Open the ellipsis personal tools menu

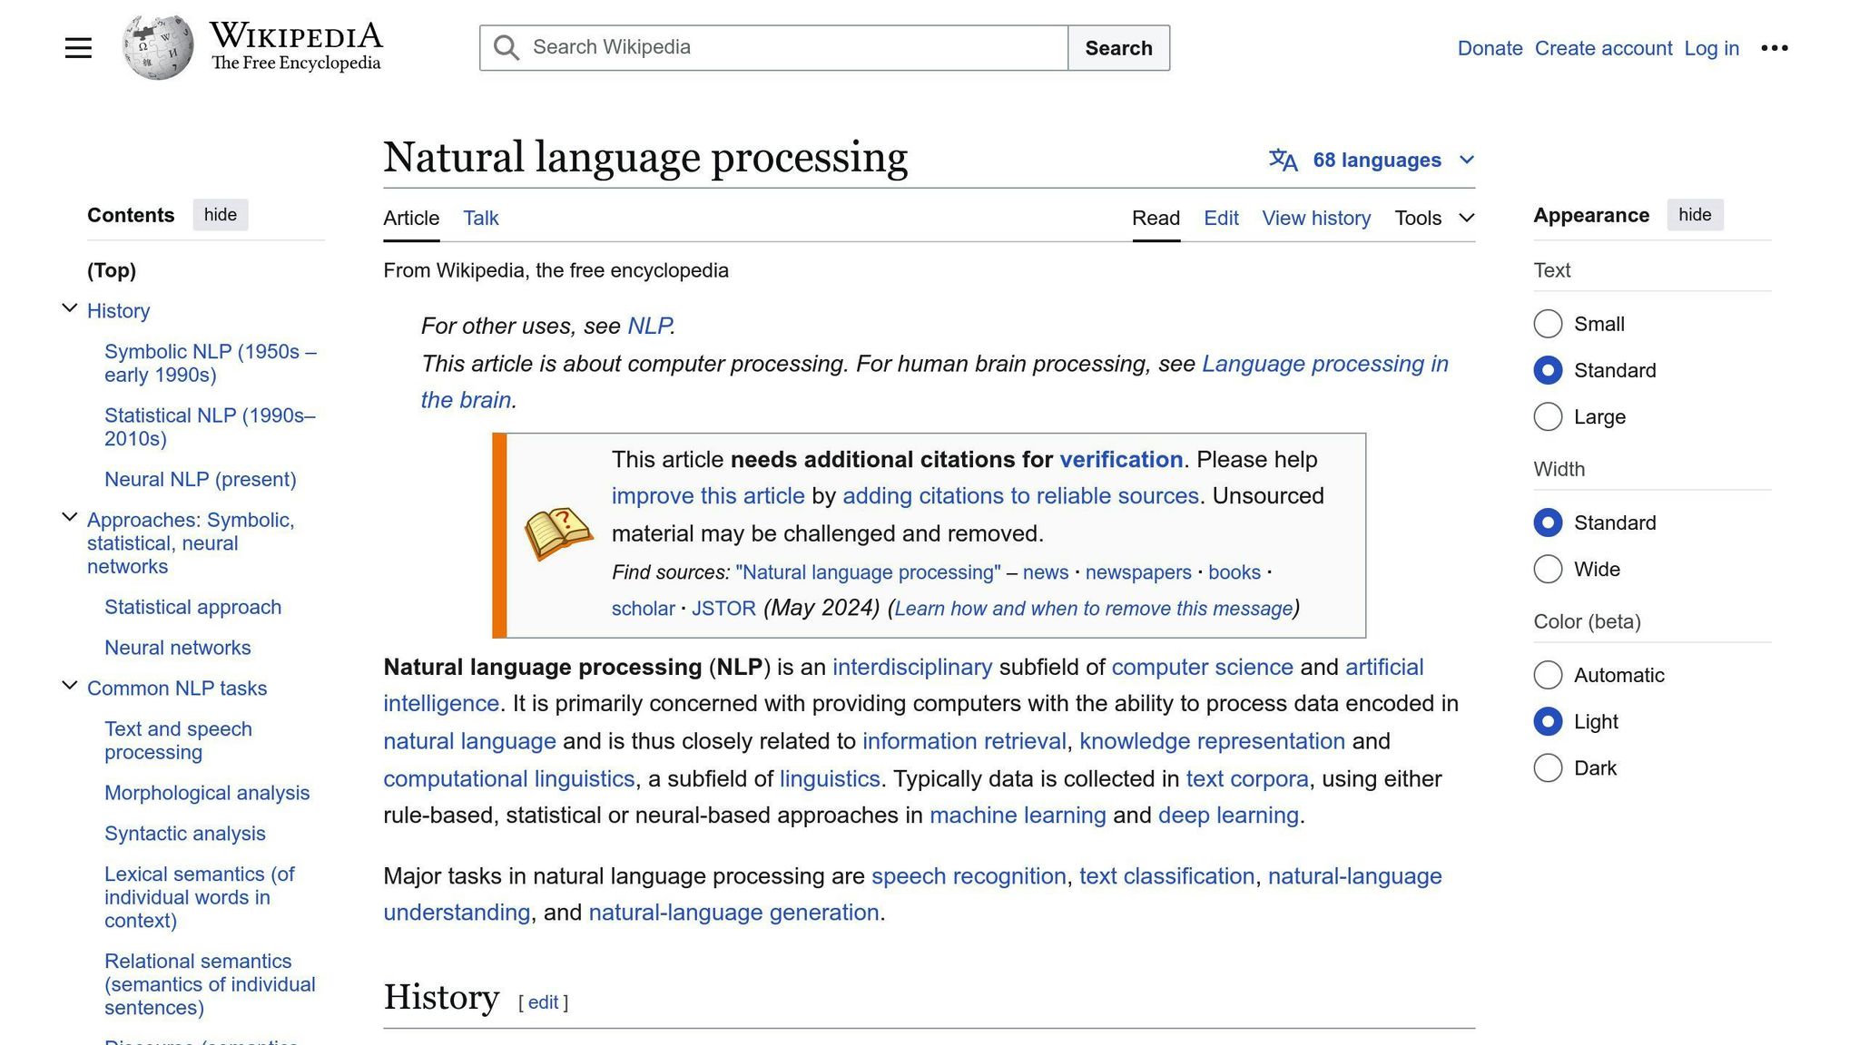[1775, 47]
